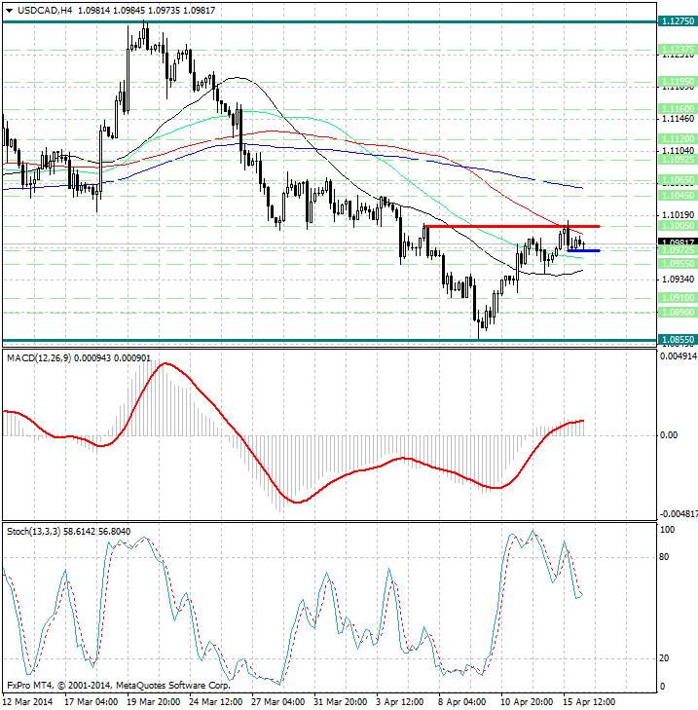
Task: Click the 1.10190 price axis label
Action: [x=678, y=214]
